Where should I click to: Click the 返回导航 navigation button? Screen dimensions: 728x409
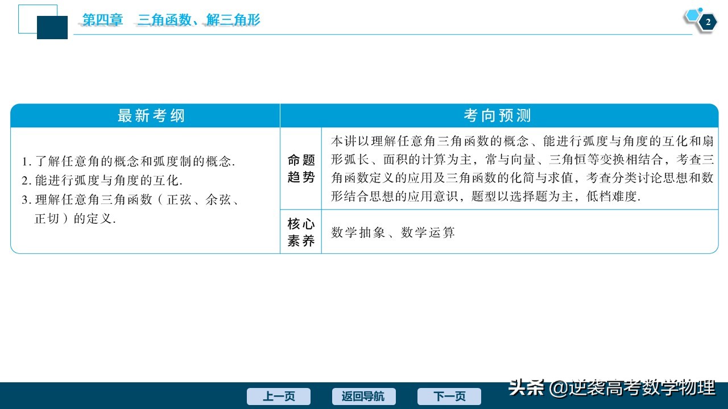(363, 397)
